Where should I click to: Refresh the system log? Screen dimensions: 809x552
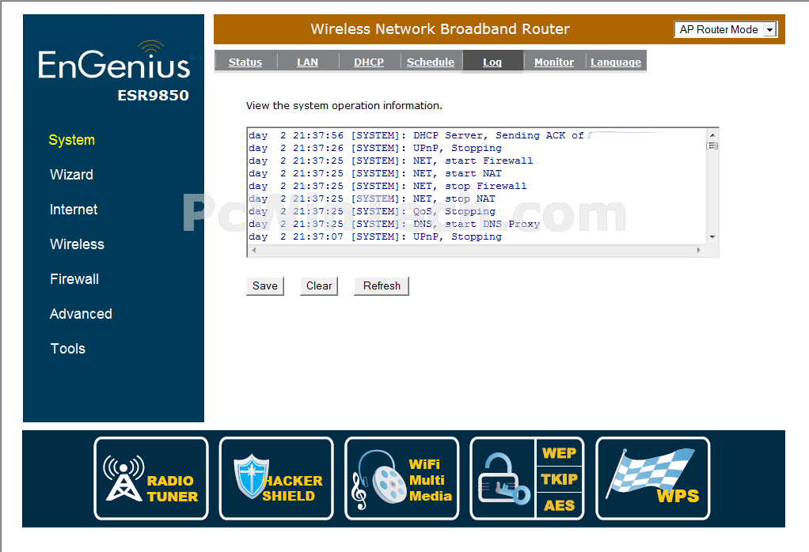tap(382, 286)
